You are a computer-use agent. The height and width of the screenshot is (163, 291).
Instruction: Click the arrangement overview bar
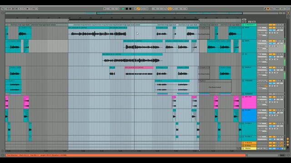(x=142, y=13)
